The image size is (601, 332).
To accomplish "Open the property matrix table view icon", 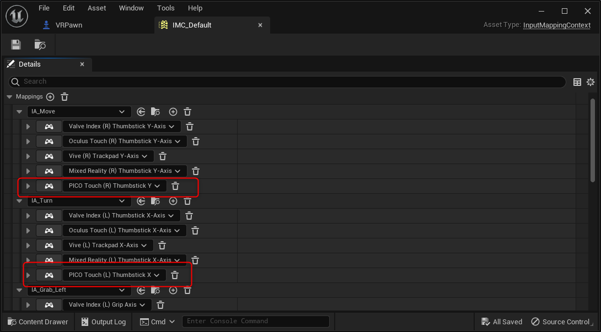I will tap(577, 82).
